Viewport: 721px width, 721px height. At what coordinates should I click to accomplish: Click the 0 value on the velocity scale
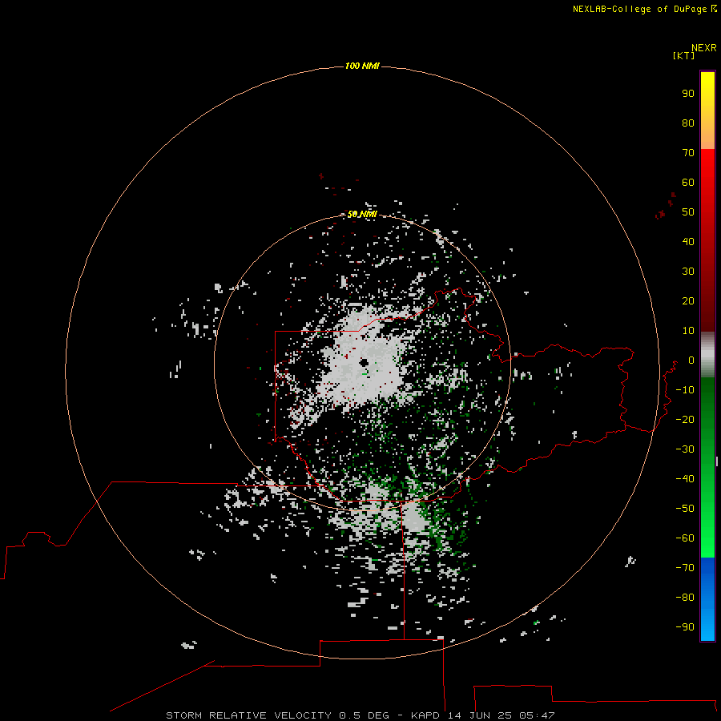[691, 360]
